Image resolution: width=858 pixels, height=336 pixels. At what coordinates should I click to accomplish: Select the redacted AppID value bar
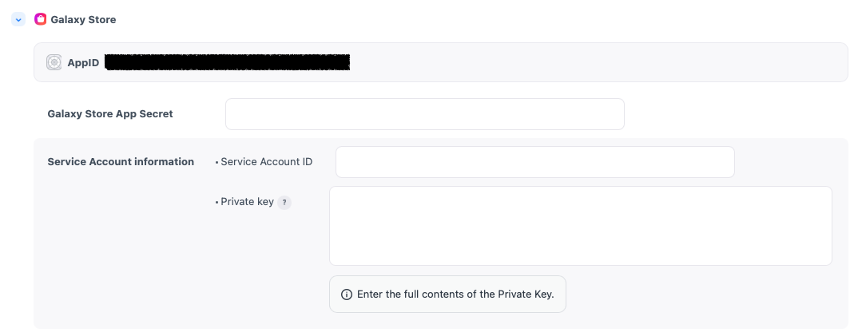pyautogui.click(x=228, y=62)
